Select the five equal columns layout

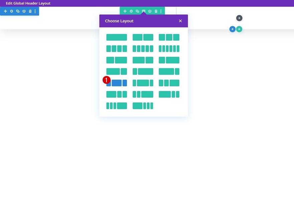click(143, 49)
